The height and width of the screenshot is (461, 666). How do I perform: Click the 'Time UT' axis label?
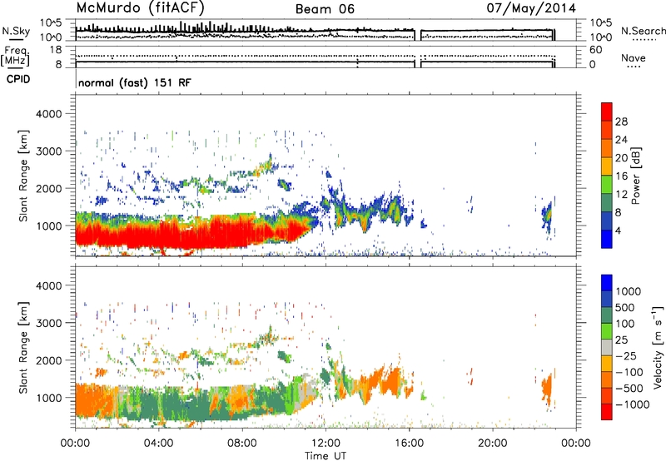pyautogui.click(x=326, y=455)
